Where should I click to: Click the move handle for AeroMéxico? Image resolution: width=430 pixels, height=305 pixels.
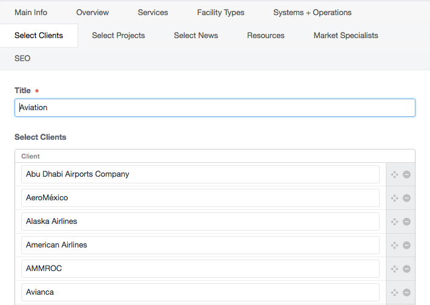pyautogui.click(x=395, y=198)
